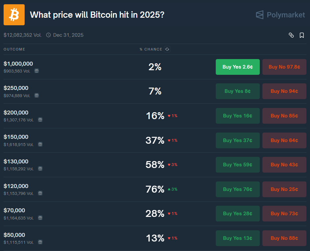Click the gift icon beside $200,000 volume

coord(40,120)
